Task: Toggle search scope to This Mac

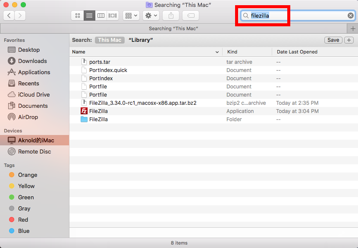Action: click(110, 40)
